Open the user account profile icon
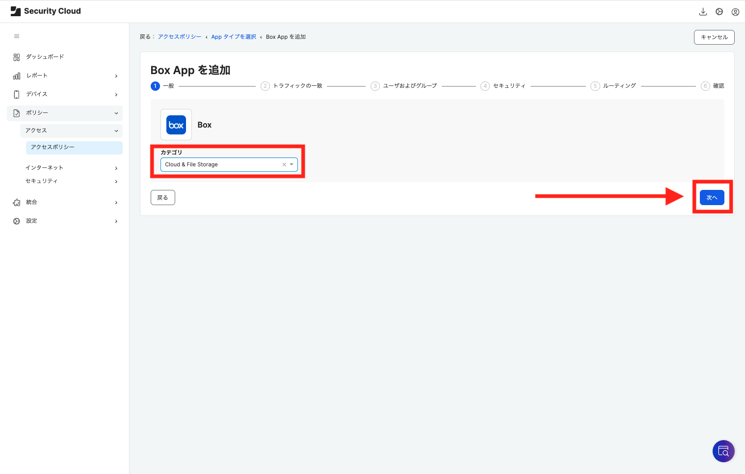Image resolution: width=745 pixels, height=474 pixels. click(x=735, y=12)
